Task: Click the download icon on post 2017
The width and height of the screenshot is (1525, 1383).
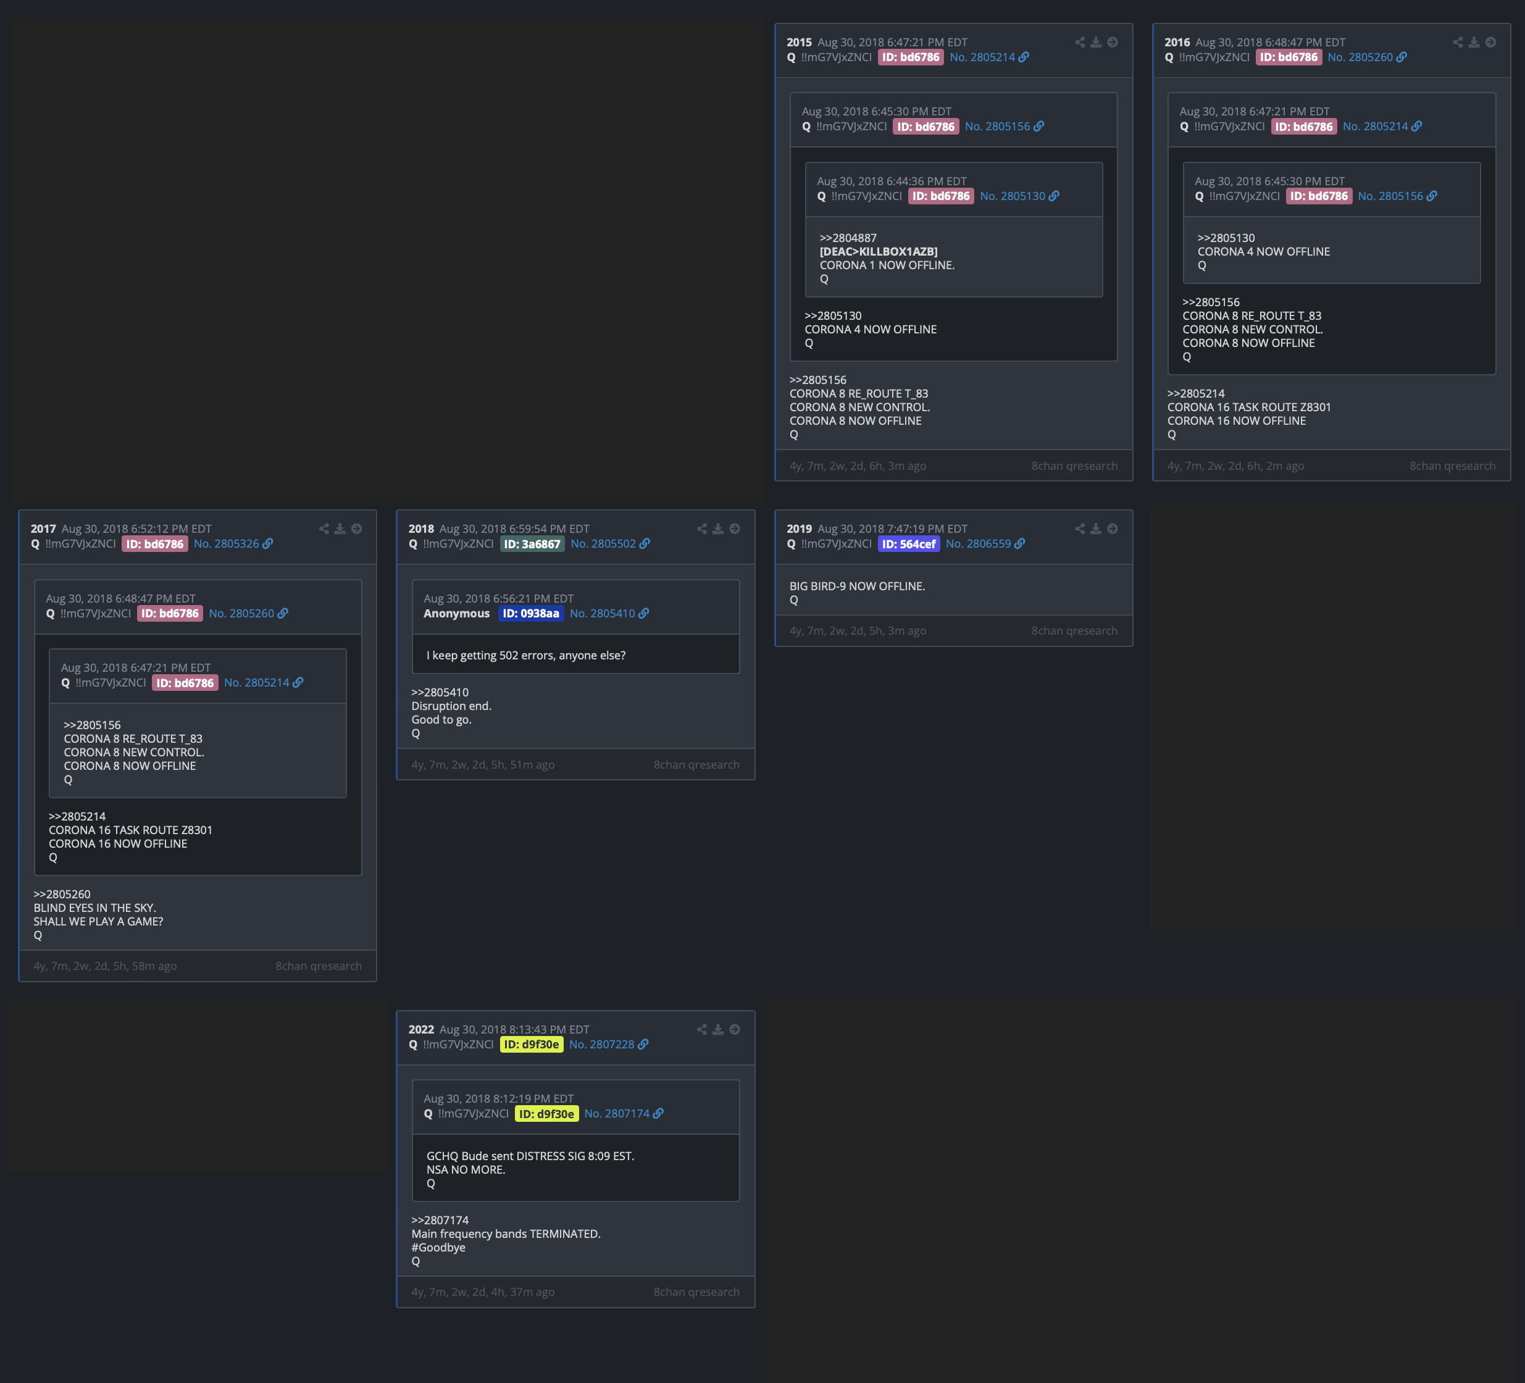Action: point(340,529)
